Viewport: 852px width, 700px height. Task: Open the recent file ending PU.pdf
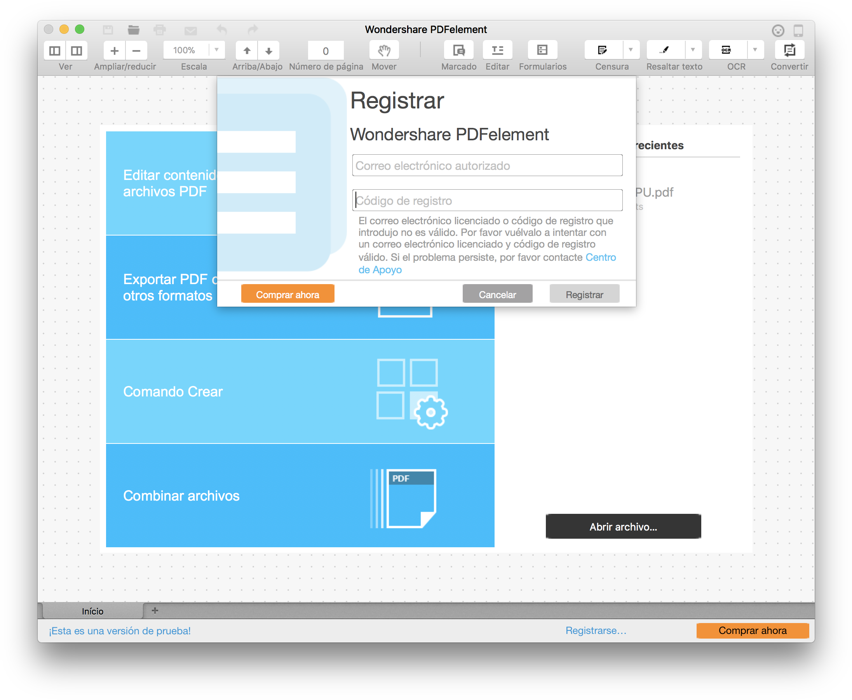pos(654,192)
